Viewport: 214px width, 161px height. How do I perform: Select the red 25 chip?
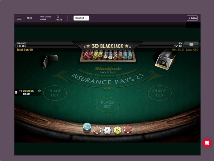pos(128,129)
